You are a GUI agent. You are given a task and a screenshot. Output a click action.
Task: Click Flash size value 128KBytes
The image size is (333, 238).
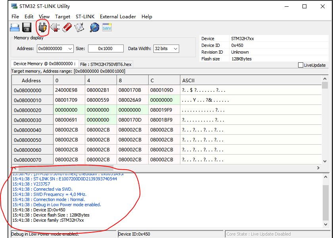coord(241,59)
